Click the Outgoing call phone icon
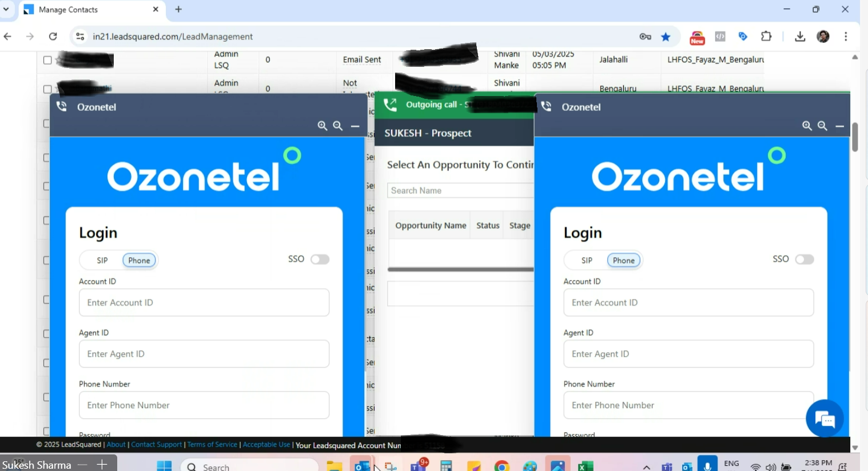This screenshot has width=868, height=471. point(390,105)
